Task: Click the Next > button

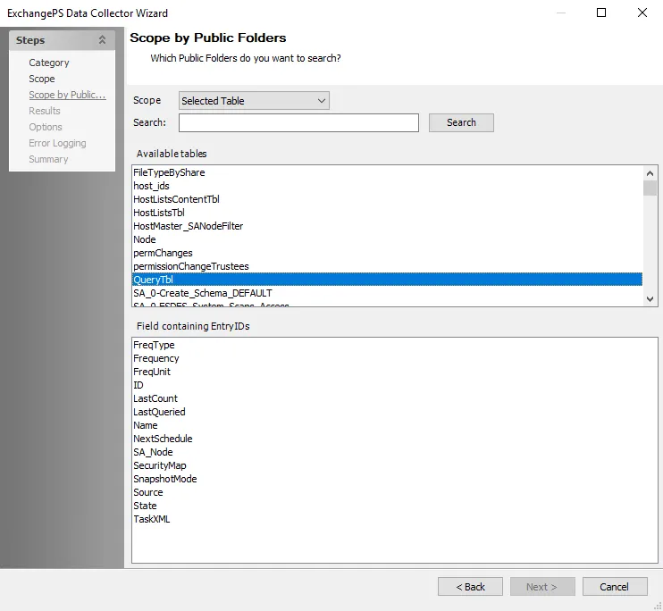Action: pos(542,587)
